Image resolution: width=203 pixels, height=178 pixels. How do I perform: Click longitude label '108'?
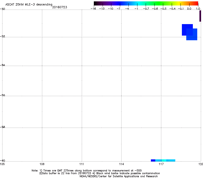coord(42,164)
